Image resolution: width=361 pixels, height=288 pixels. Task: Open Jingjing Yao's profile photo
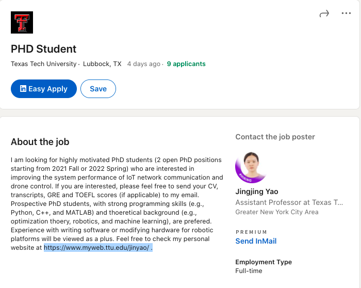(251, 167)
